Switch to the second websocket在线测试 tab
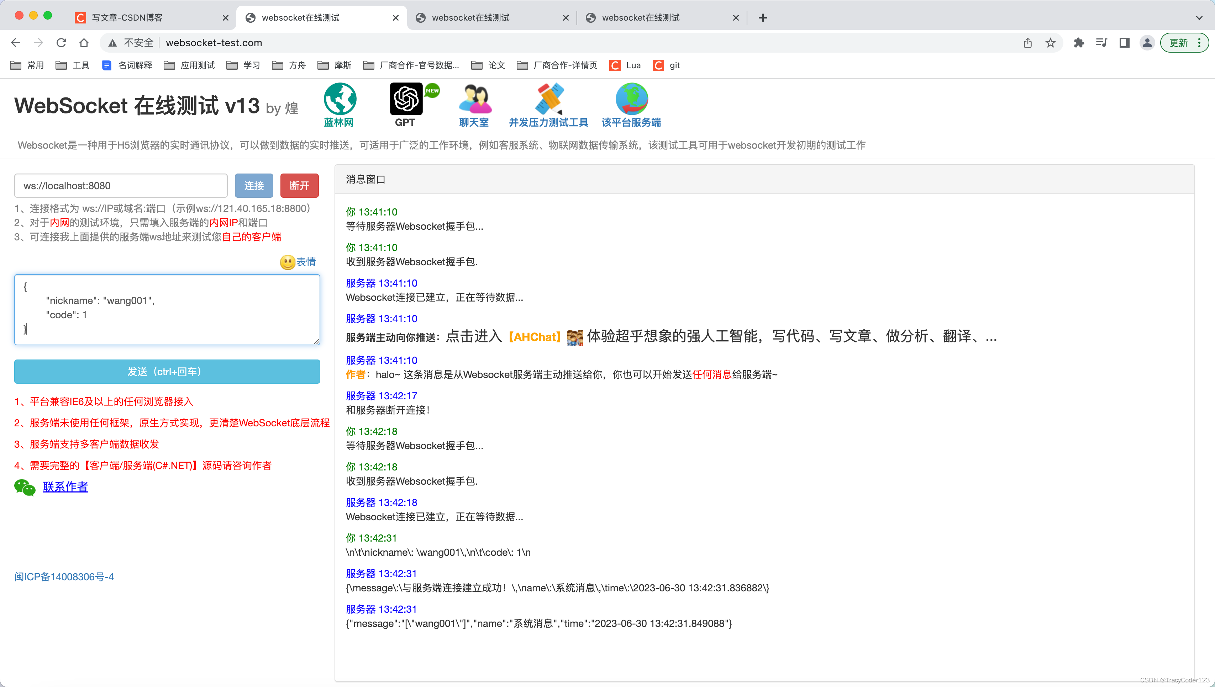The height and width of the screenshot is (687, 1215). 471,17
